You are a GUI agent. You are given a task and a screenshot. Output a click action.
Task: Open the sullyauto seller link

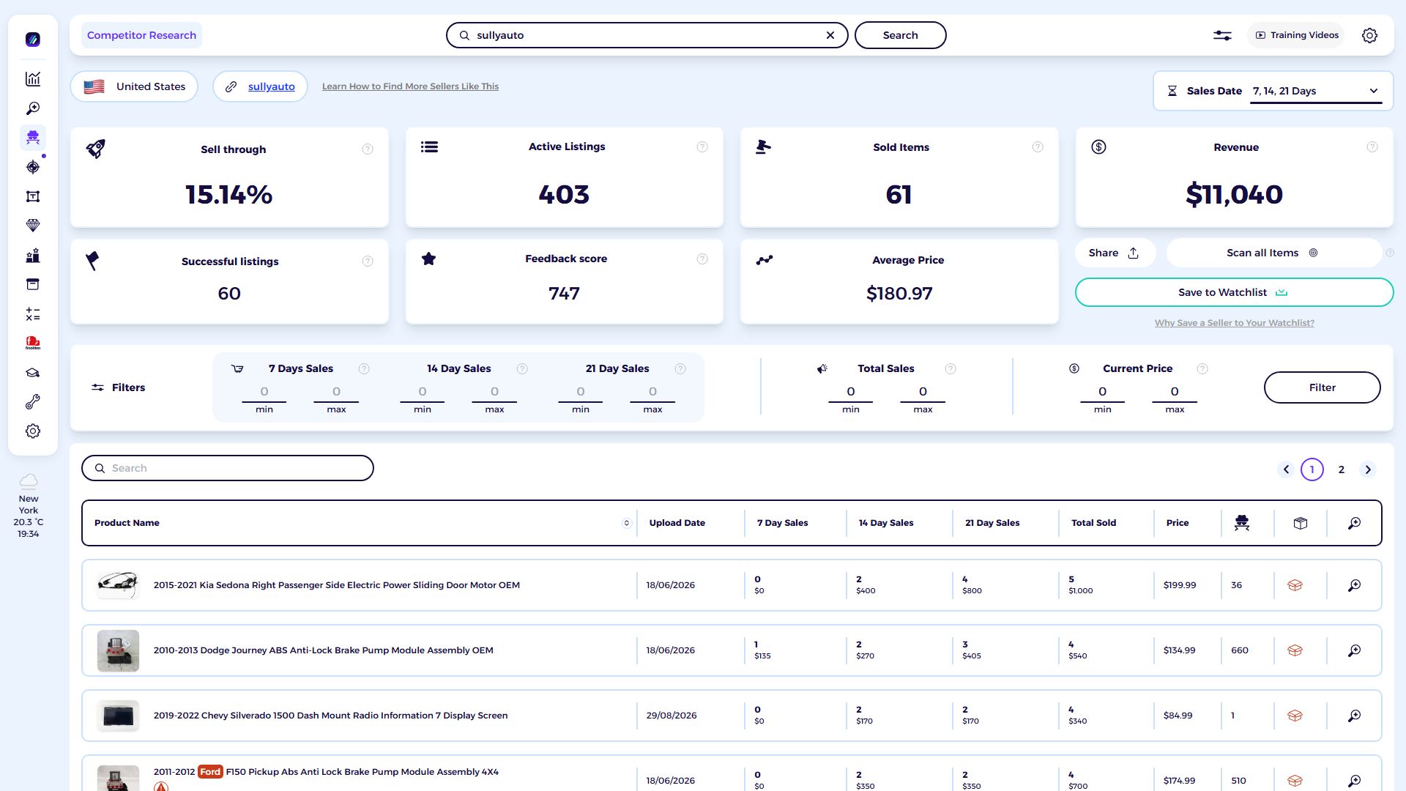[x=271, y=86]
